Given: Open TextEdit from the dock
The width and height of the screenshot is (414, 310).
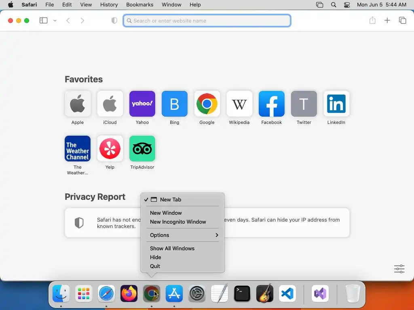Looking at the screenshot, I should pyautogui.click(x=220, y=293).
